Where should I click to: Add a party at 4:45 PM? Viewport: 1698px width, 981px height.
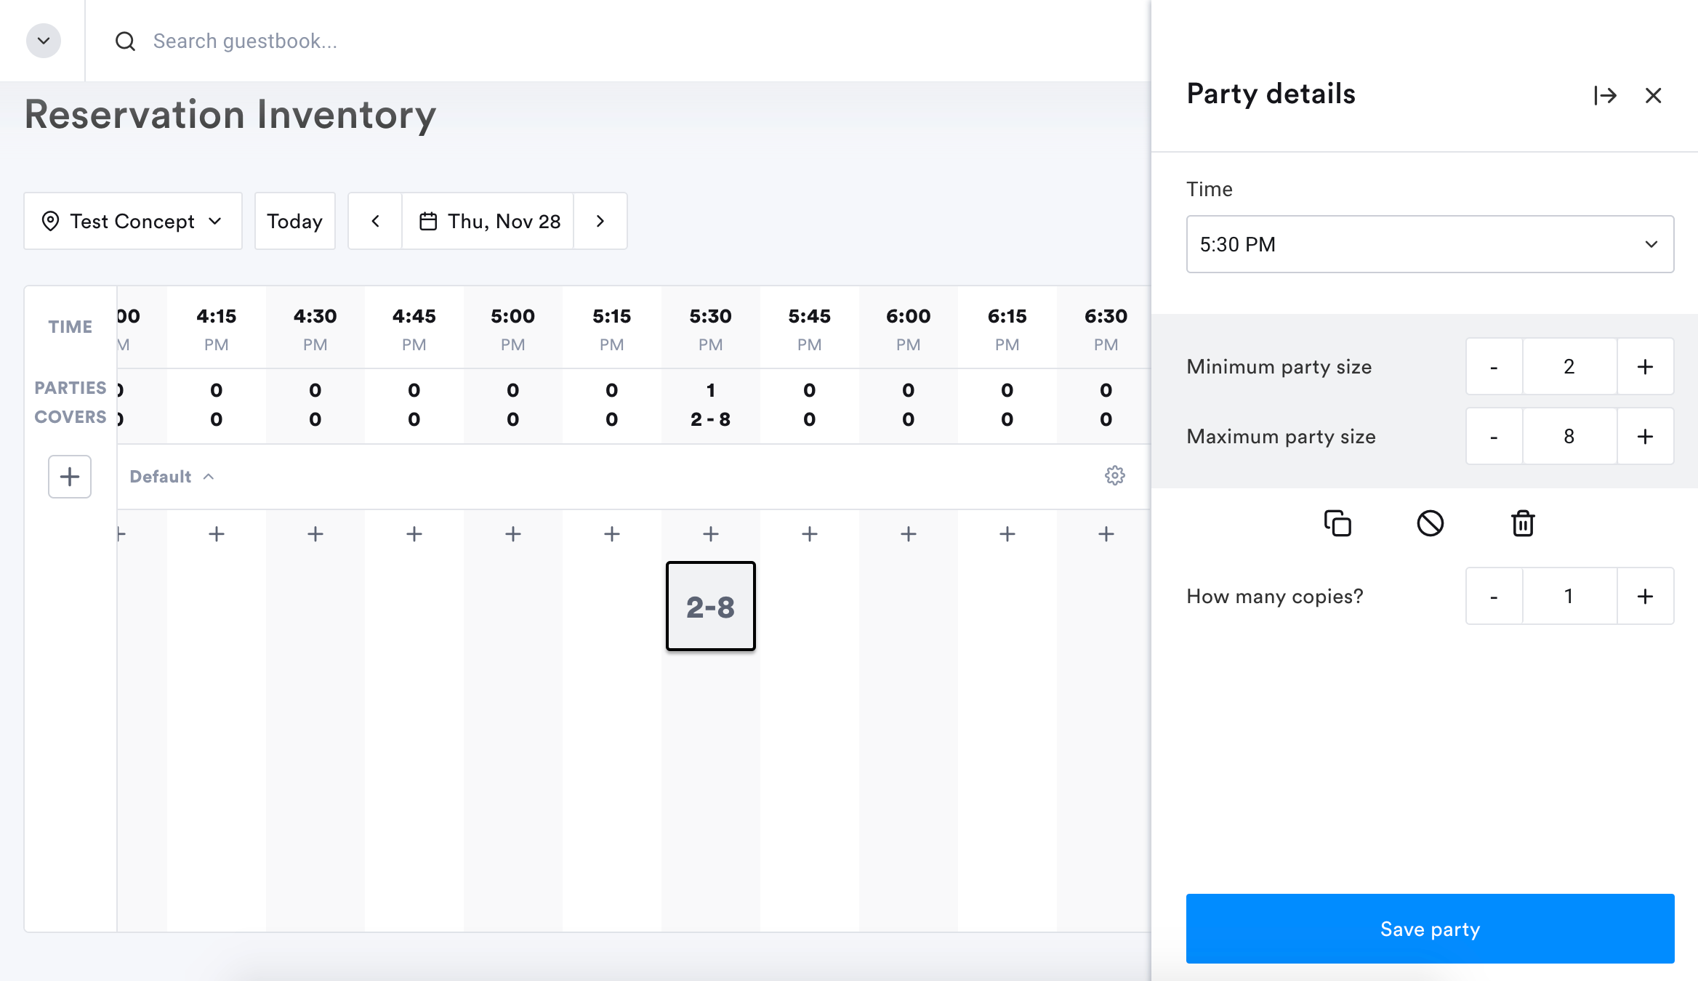tap(414, 534)
